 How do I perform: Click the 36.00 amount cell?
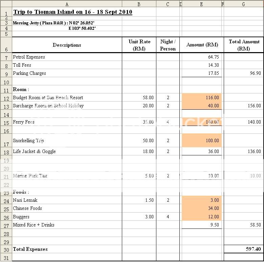(202, 151)
